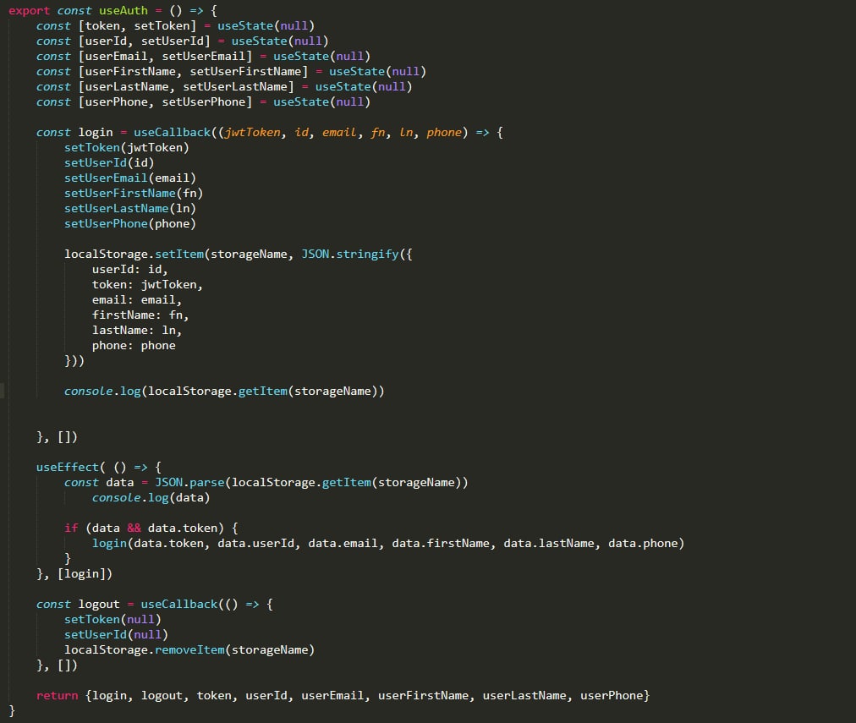856x723 pixels.
Task: Click the console.log(localStorage.getItem(storageName)) line
Action: click(x=224, y=392)
